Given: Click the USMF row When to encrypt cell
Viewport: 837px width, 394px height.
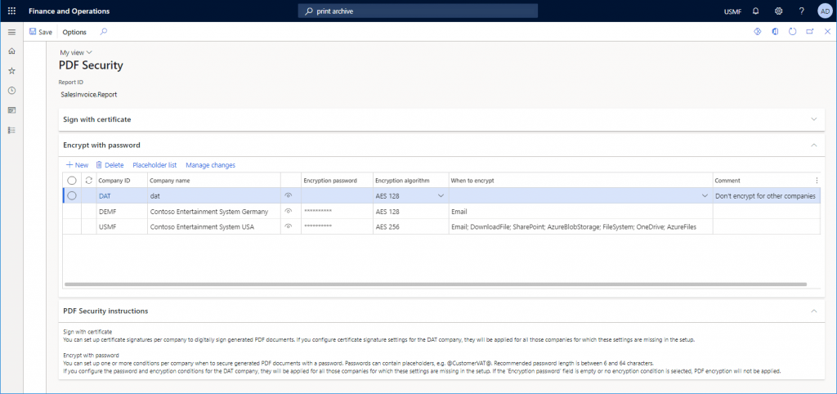Looking at the screenshot, I should [580, 227].
